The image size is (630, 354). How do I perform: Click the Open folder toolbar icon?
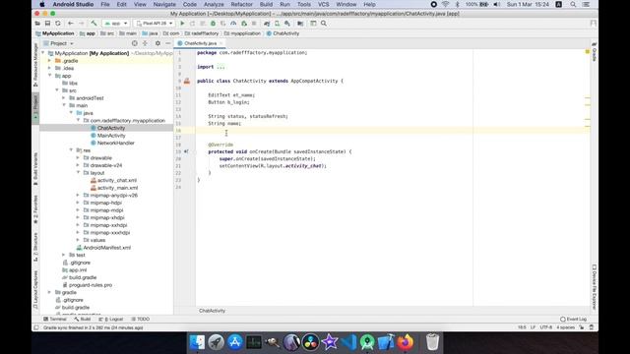pos(37,24)
